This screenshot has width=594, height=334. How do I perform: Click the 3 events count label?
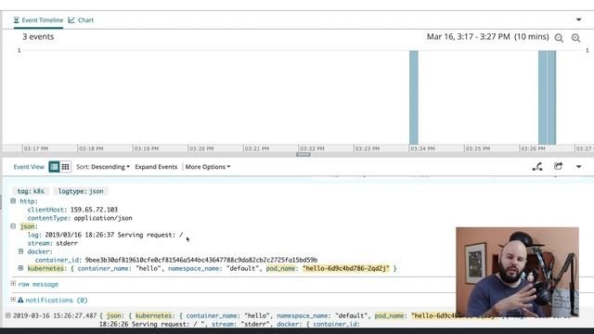pos(38,37)
